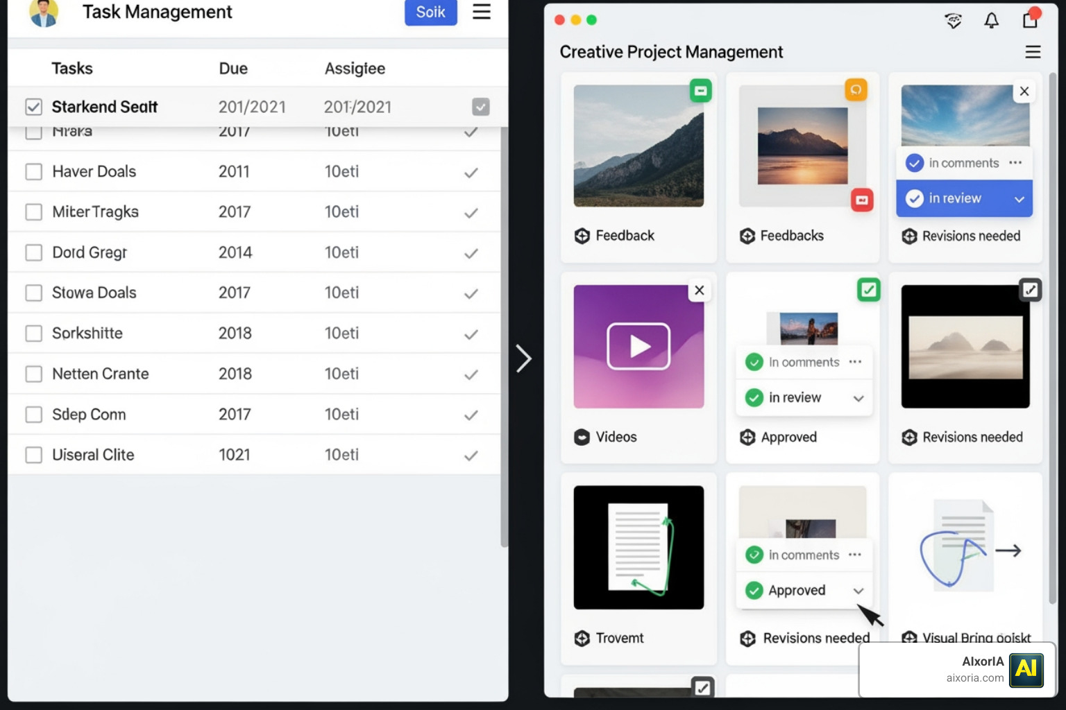Click the checkmark on Miter Tragks row

(471, 213)
